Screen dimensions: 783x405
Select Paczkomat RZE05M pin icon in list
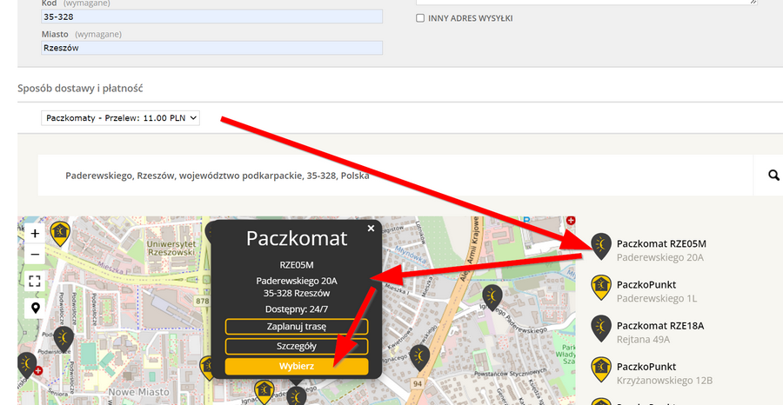tap(600, 247)
